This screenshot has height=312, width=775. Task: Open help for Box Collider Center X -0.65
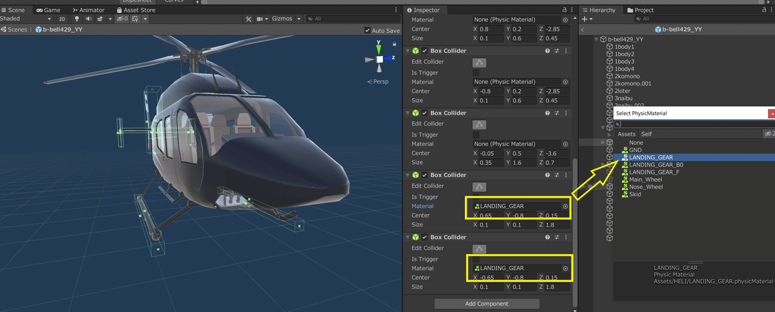click(548, 237)
